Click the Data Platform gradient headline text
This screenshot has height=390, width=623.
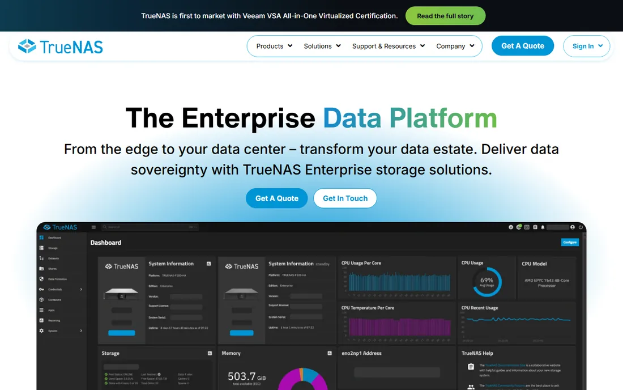pos(409,118)
